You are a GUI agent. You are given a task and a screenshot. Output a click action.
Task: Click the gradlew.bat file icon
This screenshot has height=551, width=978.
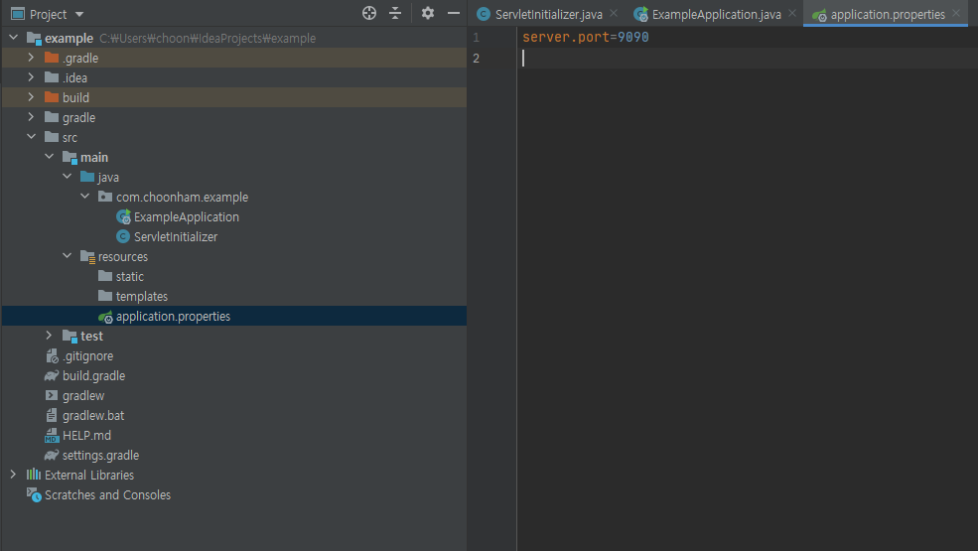coord(52,415)
